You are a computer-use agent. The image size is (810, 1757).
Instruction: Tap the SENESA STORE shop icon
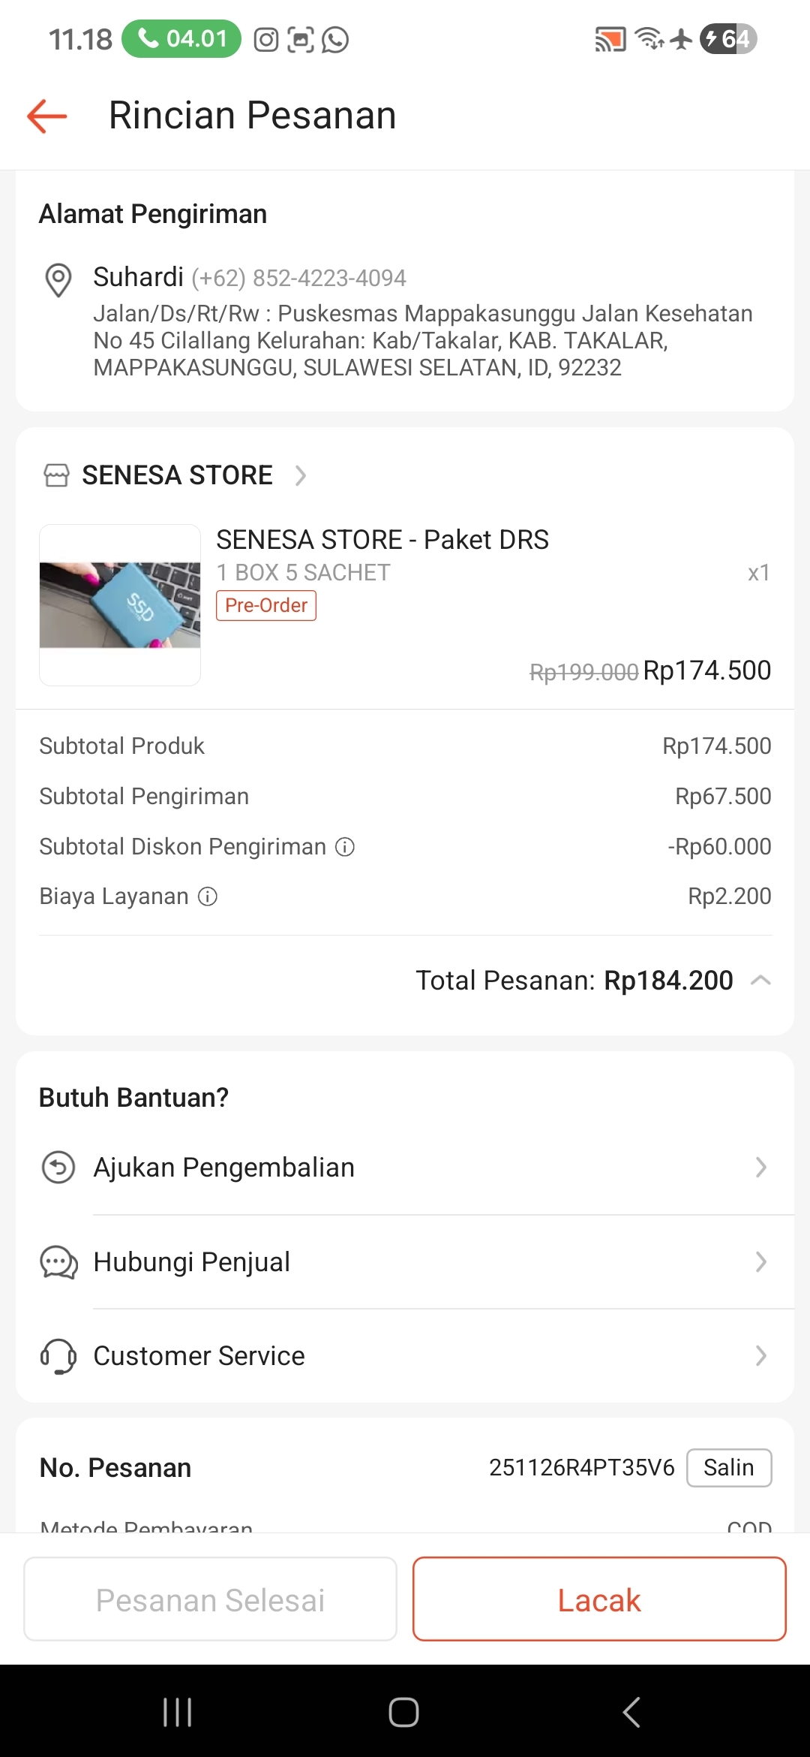coord(56,475)
